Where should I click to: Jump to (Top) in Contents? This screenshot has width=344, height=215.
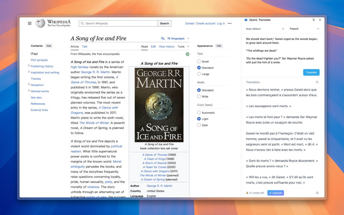(34, 54)
